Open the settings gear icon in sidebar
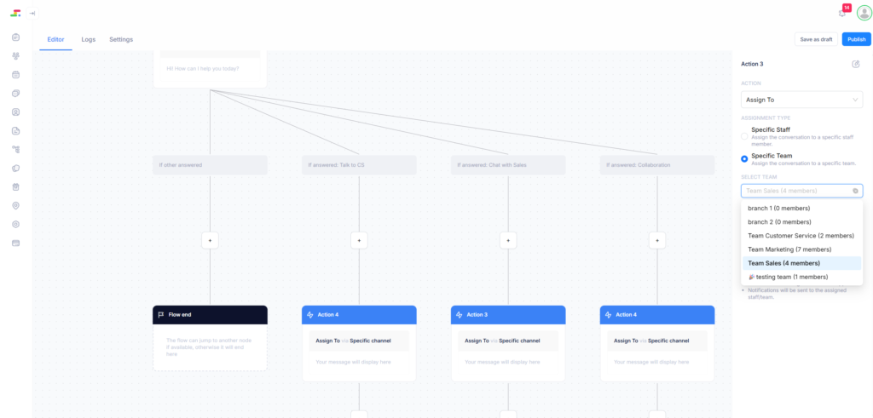873x418 pixels. coord(15,225)
